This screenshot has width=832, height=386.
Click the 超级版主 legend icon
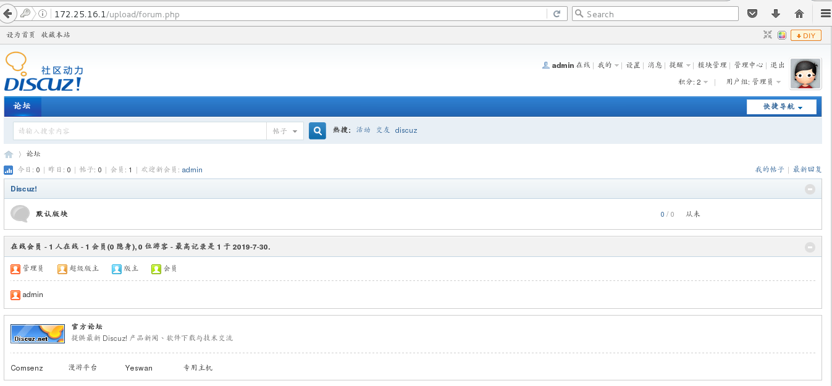pyautogui.click(x=62, y=269)
